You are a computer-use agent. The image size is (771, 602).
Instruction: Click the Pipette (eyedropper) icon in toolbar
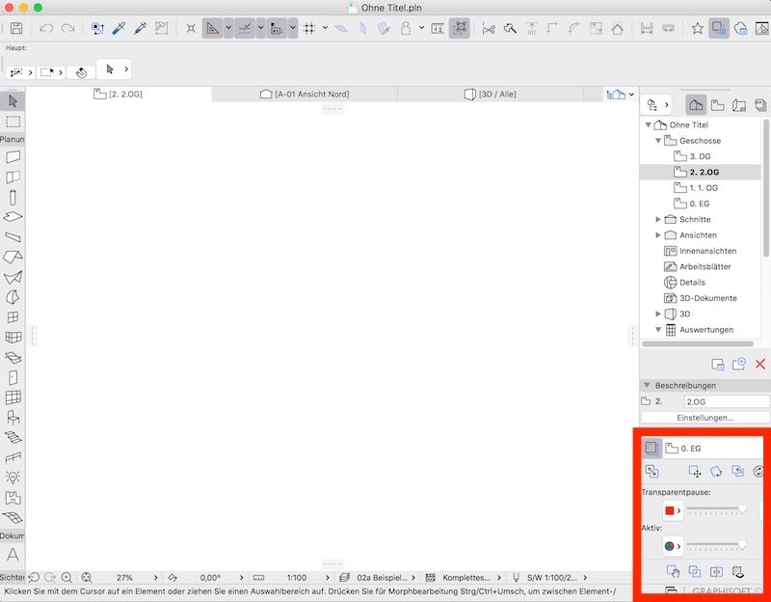point(118,30)
